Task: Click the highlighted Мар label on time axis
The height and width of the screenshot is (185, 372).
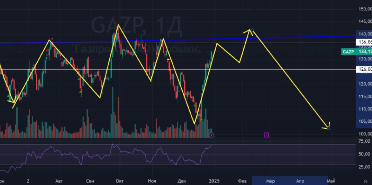Action: 271,181
